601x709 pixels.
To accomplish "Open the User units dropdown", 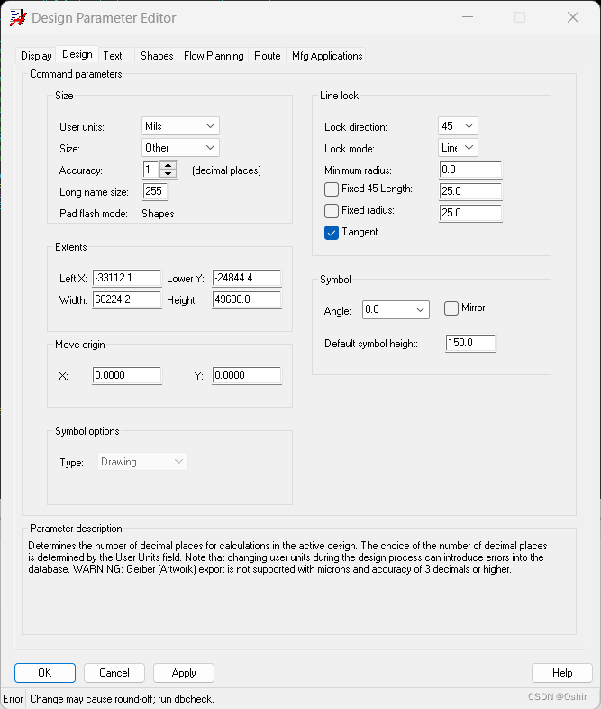I will [x=181, y=126].
